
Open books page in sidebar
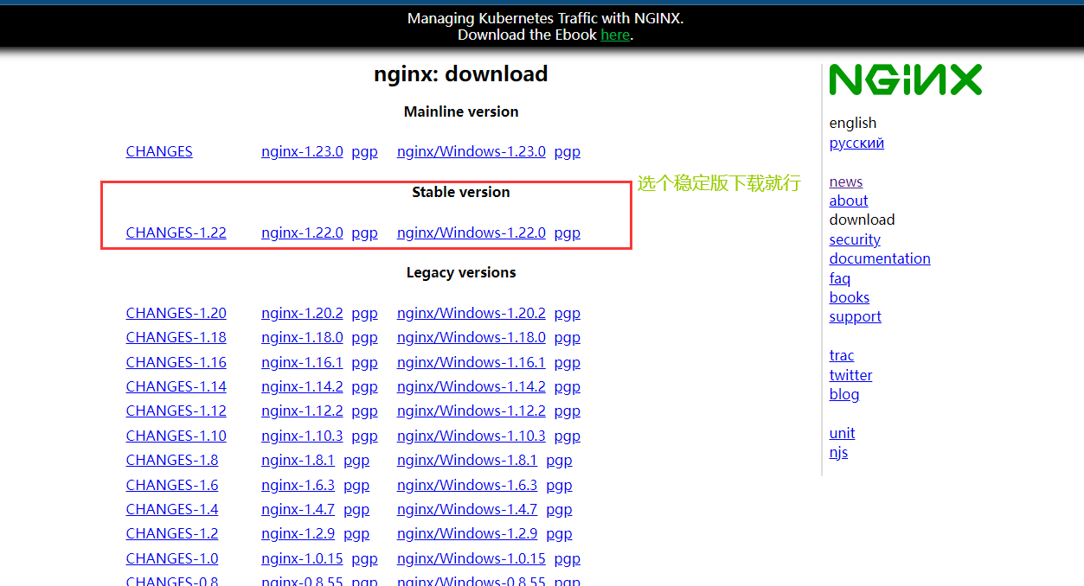(850, 297)
